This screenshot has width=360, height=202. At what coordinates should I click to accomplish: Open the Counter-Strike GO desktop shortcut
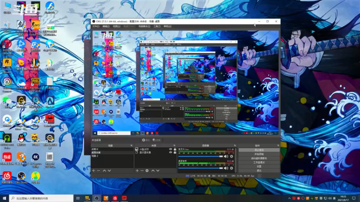36,28
